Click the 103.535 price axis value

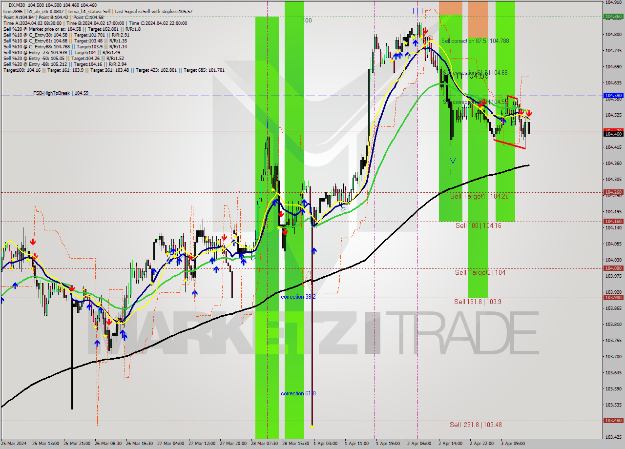(x=614, y=405)
